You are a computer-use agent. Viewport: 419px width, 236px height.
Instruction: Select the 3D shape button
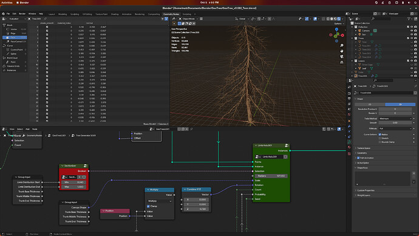(x=400, y=105)
